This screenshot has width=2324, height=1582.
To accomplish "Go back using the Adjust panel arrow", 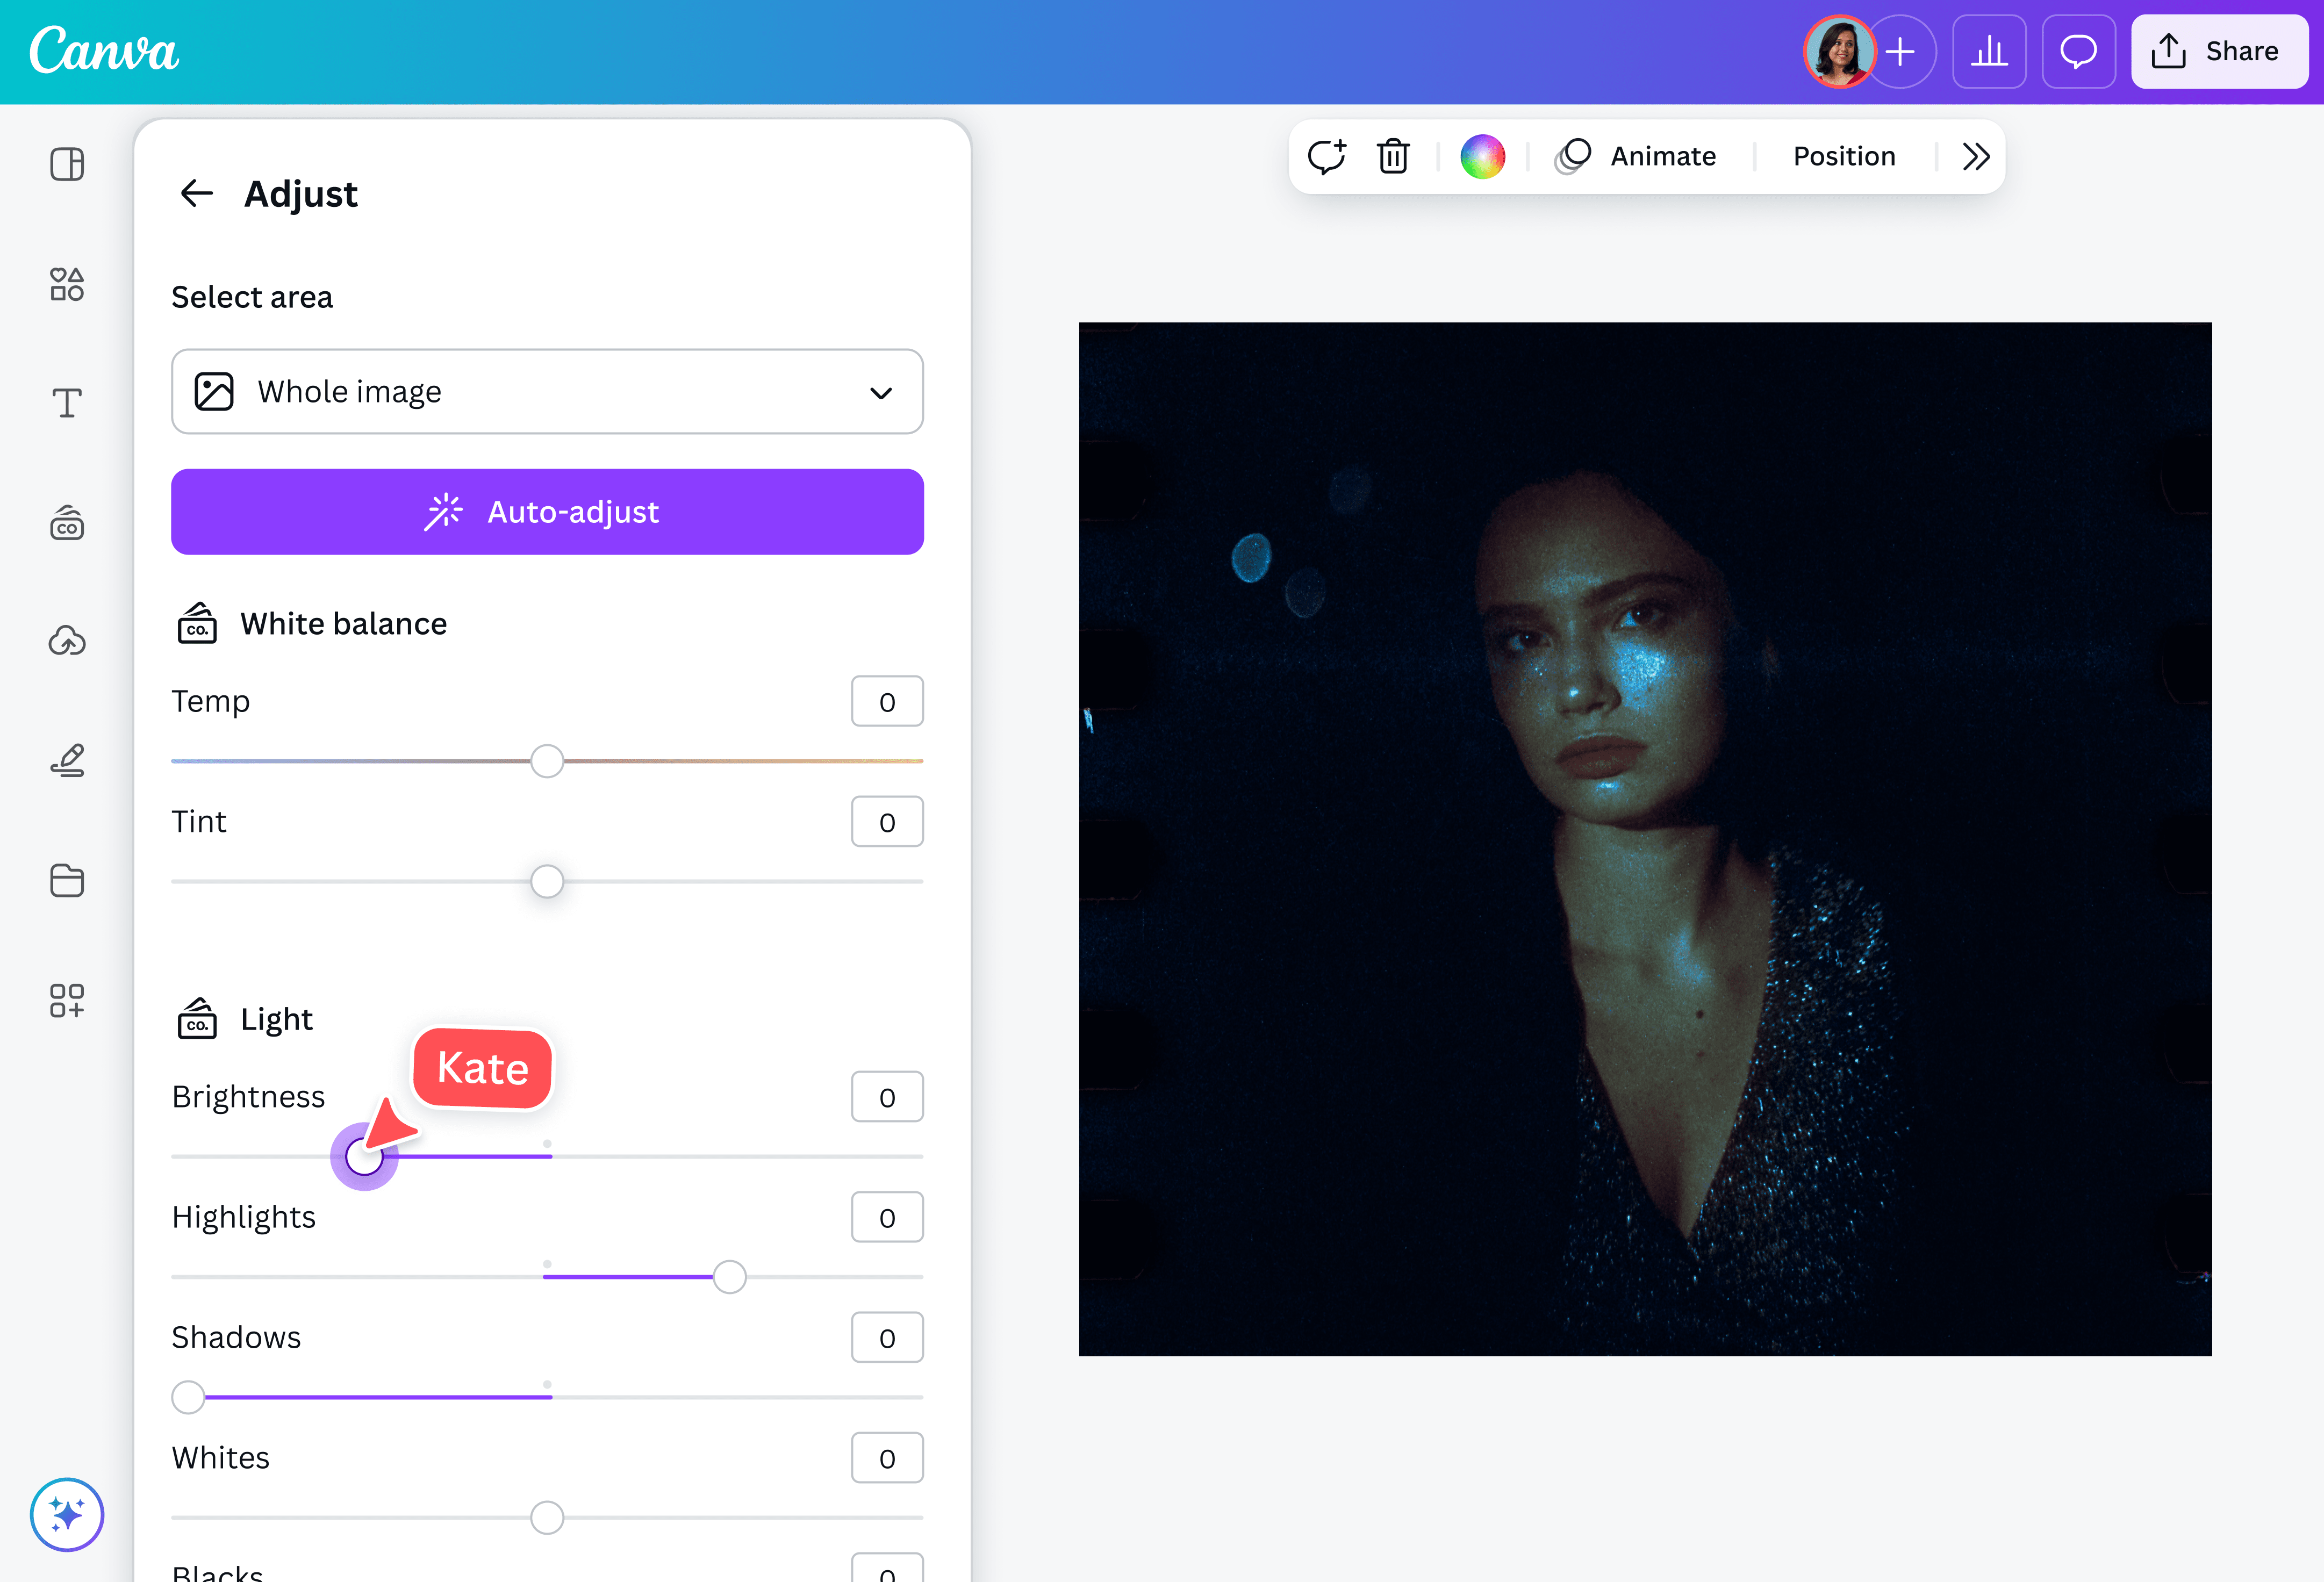I will tap(196, 193).
